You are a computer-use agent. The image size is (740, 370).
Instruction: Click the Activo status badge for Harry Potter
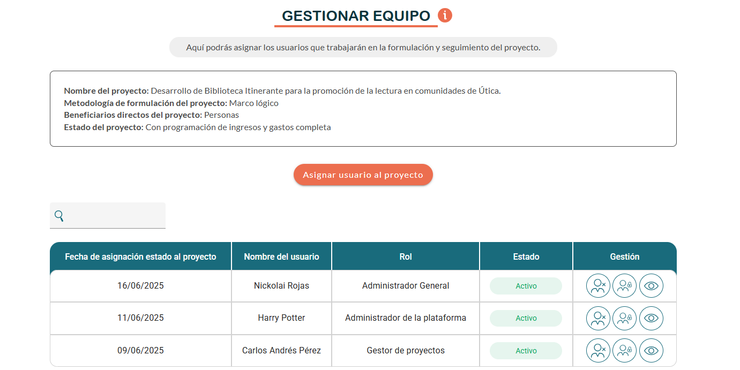526,318
